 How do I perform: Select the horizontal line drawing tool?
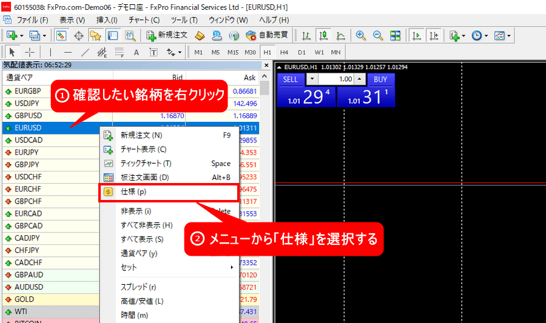[x=68, y=53]
